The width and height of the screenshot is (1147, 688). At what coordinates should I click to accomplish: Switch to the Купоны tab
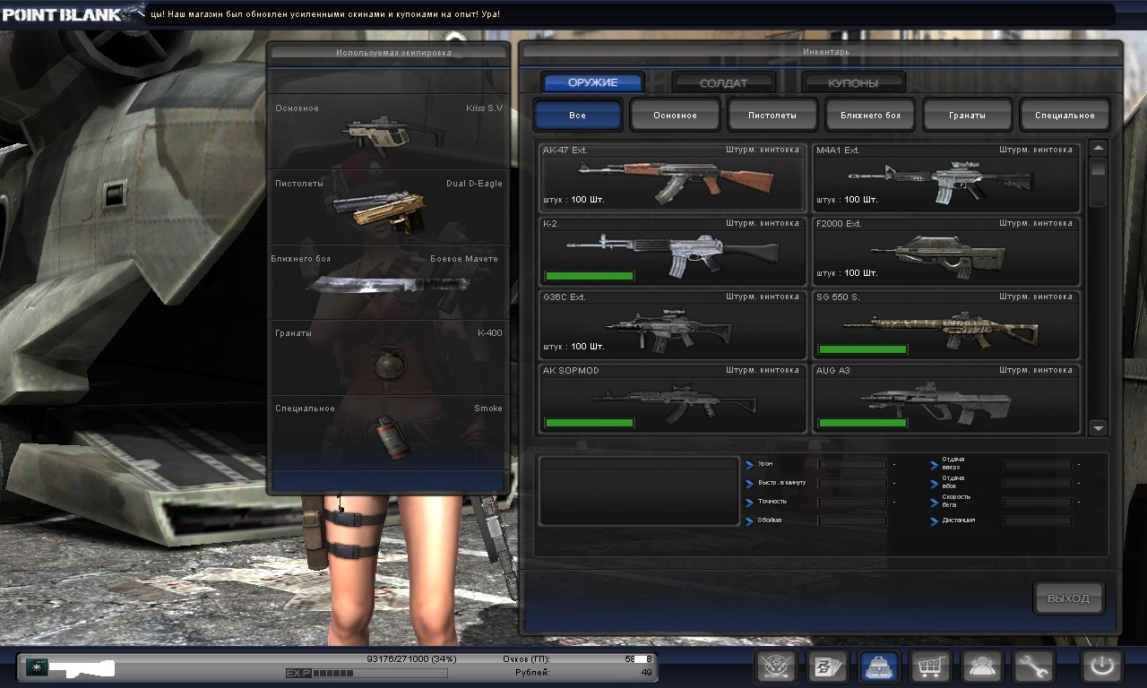852,82
